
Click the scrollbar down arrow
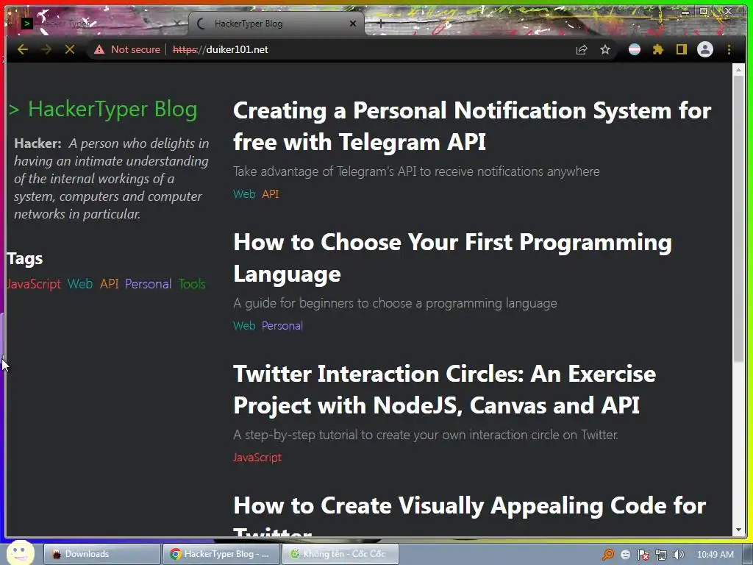click(738, 530)
